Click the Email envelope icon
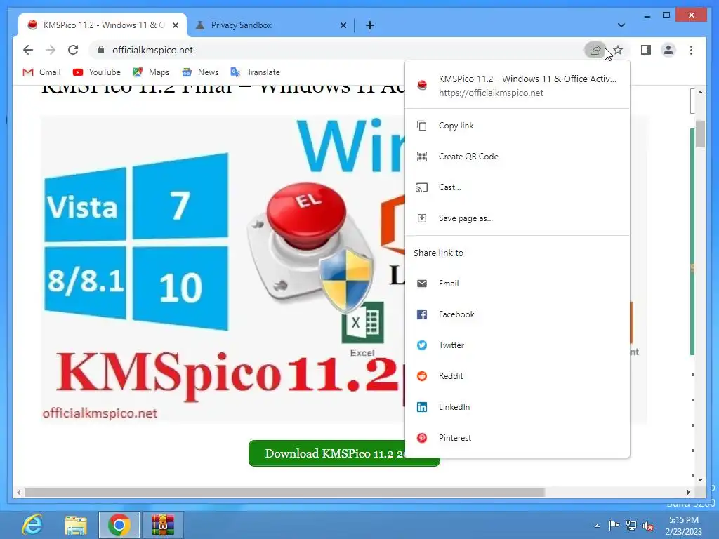 422,284
